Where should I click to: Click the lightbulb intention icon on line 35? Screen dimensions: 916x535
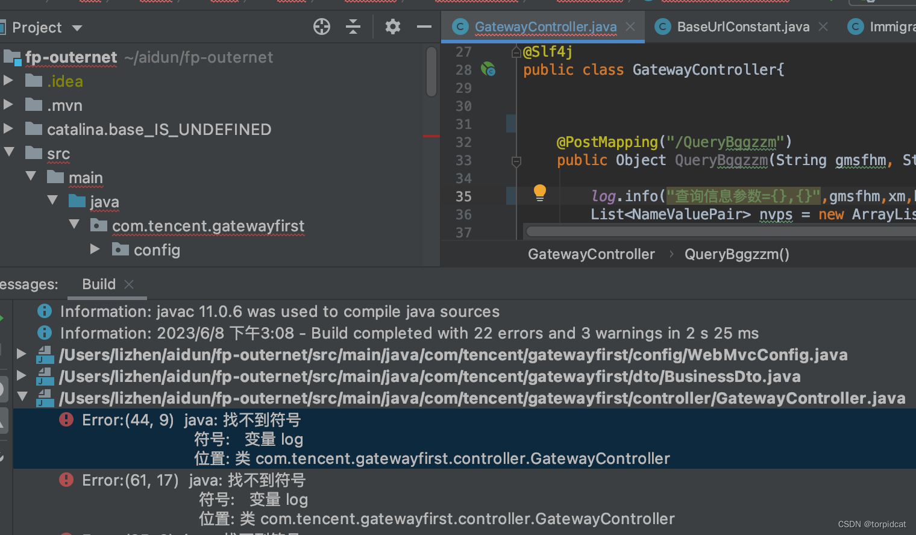tap(540, 193)
